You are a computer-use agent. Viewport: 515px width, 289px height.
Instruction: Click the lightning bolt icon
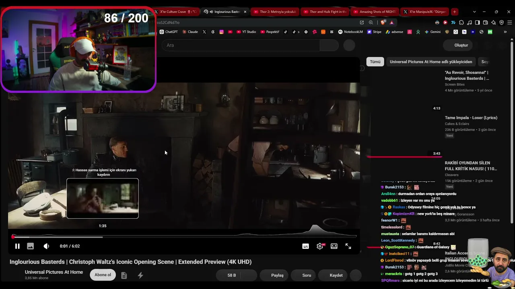[x=140, y=275]
